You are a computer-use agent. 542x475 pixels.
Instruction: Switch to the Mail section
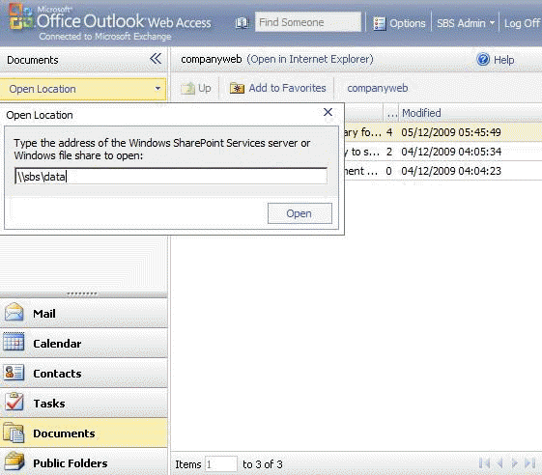(84, 314)
